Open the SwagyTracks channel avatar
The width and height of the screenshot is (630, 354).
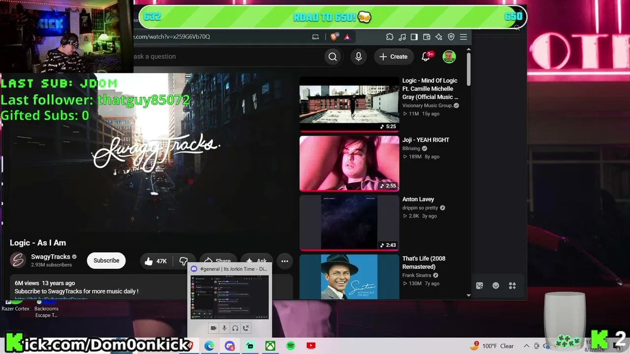[x=18, y=260]
